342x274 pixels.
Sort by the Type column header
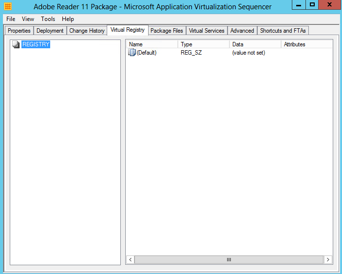pos(204,44)
